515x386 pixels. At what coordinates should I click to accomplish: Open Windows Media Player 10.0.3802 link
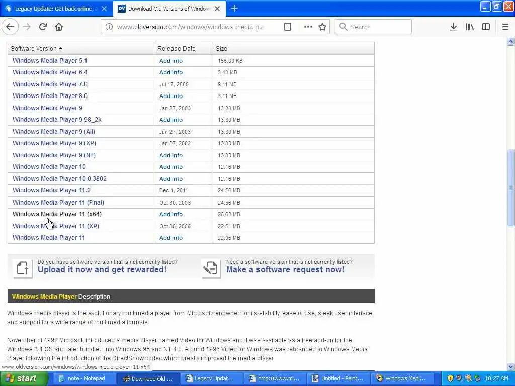[59, 179]
